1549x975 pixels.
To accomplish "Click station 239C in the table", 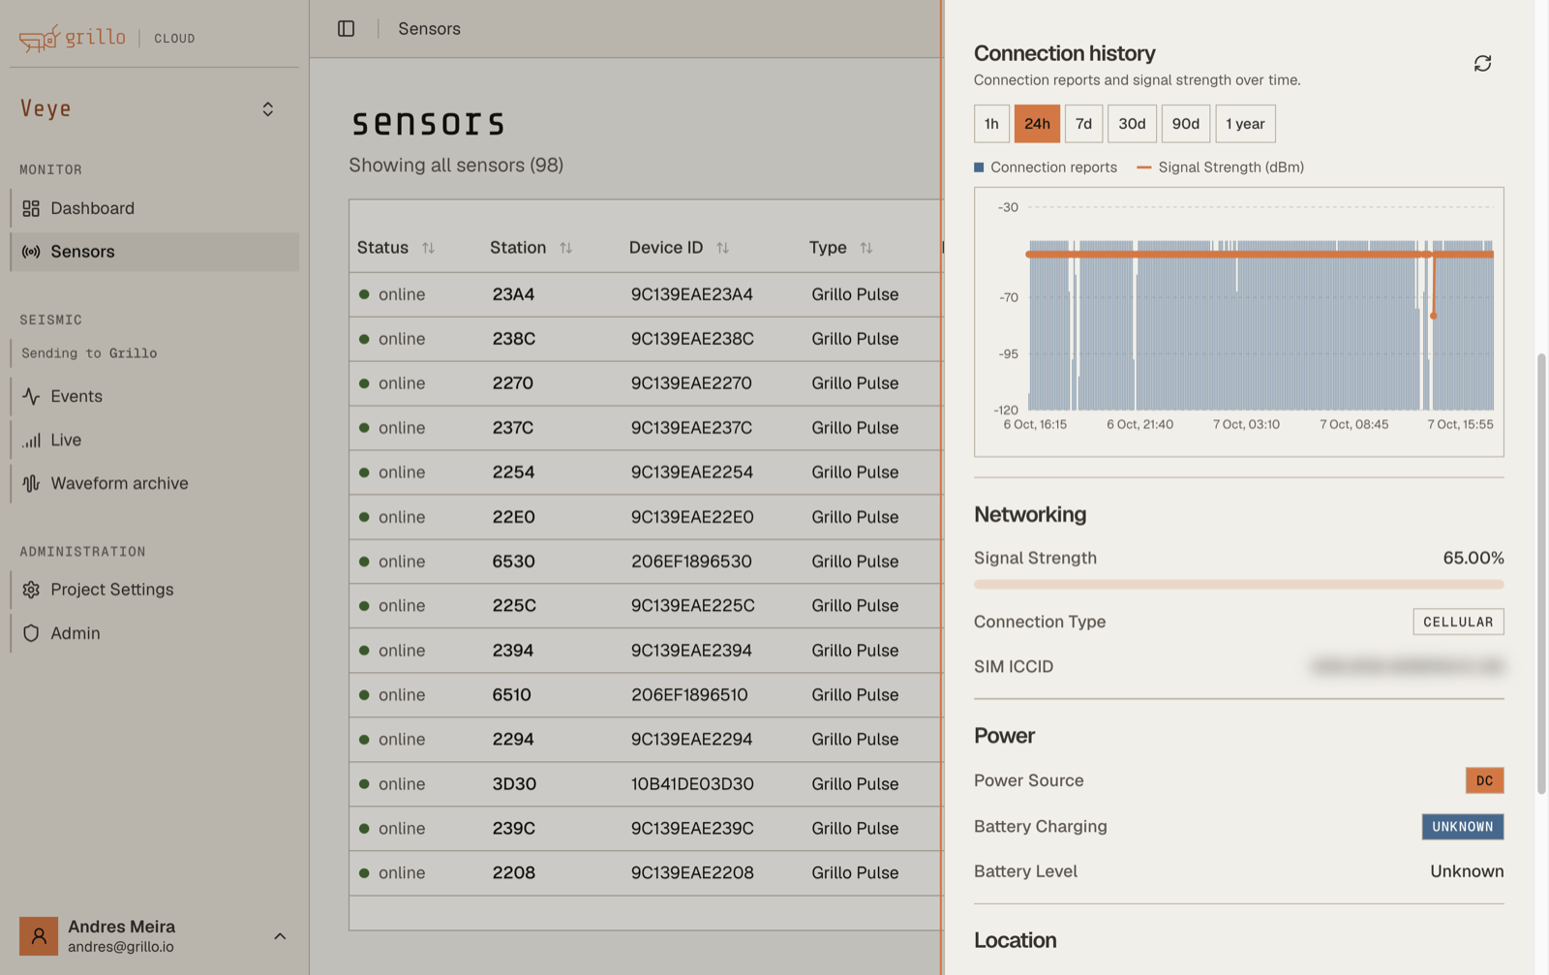I will pyautogui.click(x=513, y=829).
